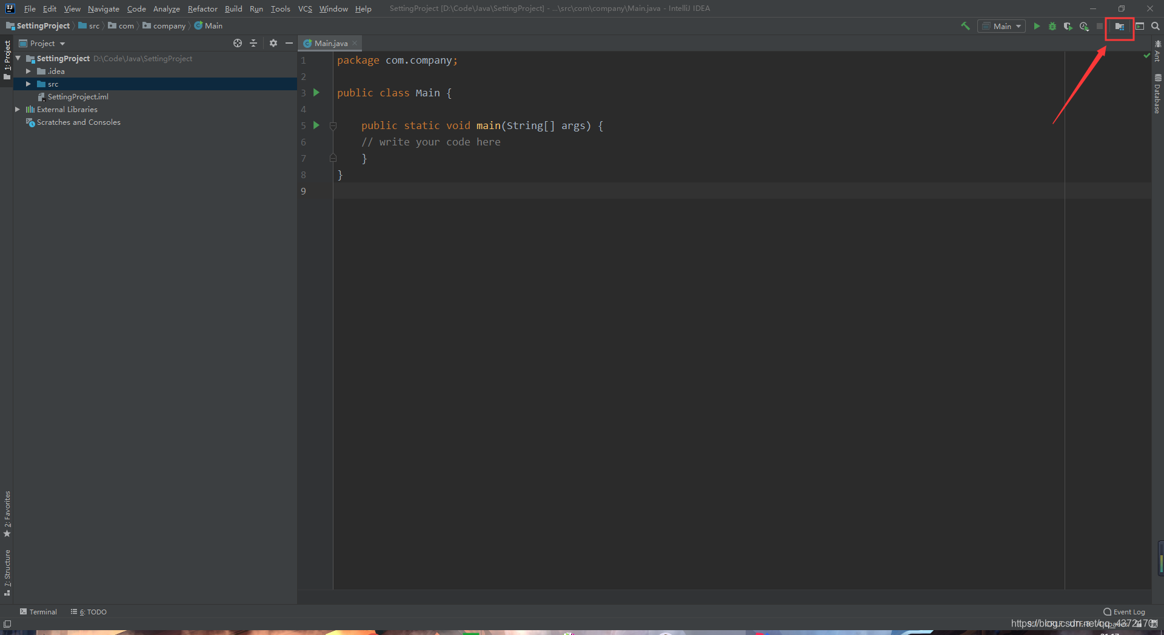The height and width of the screenshot is (635, 1164).
Task: Debug Main using the green bug icon
Action: pyautogui.click(x=1052, y=26)
